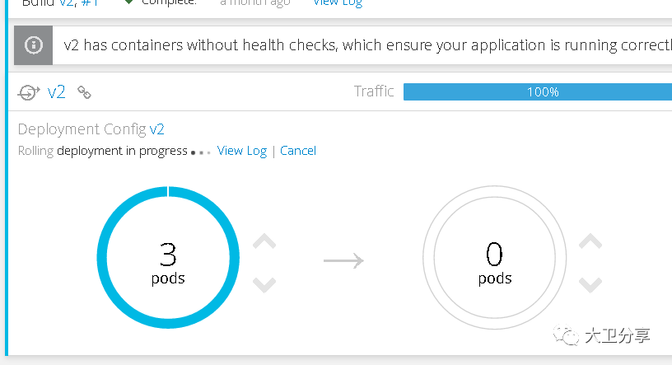Scale down the 0 pods deployment
Image resolution: width=672 pixels, height=365 pixels.
(590, 285)
